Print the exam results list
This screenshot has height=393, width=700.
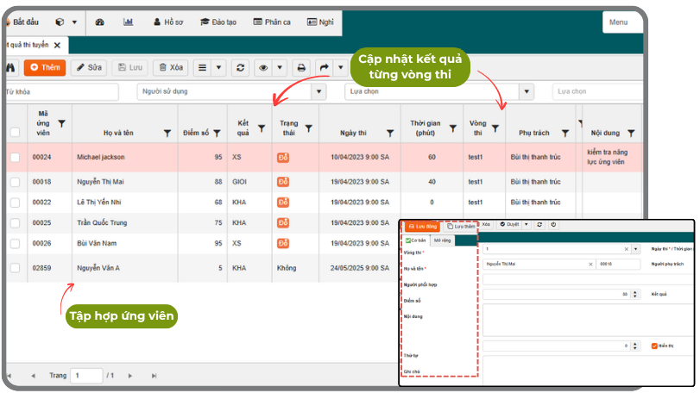[301, 68]
